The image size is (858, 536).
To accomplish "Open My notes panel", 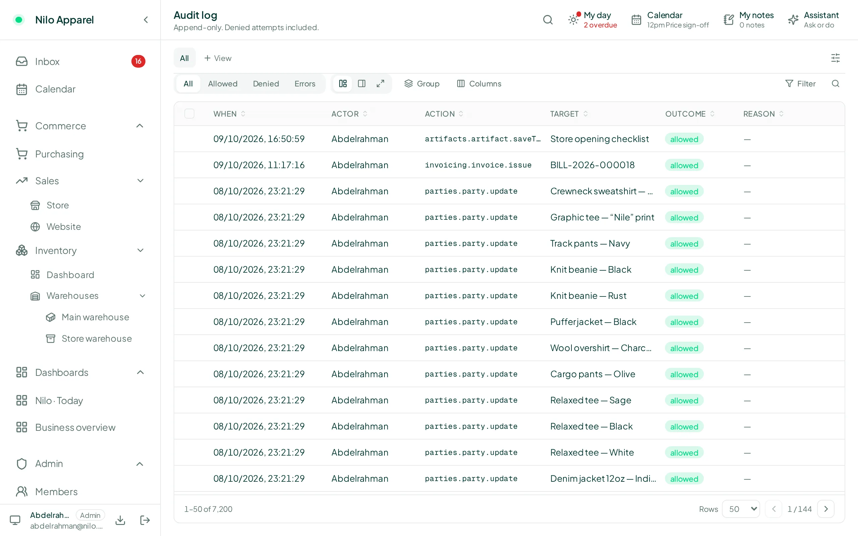I will pyautogui.click(x=748, y=20).
